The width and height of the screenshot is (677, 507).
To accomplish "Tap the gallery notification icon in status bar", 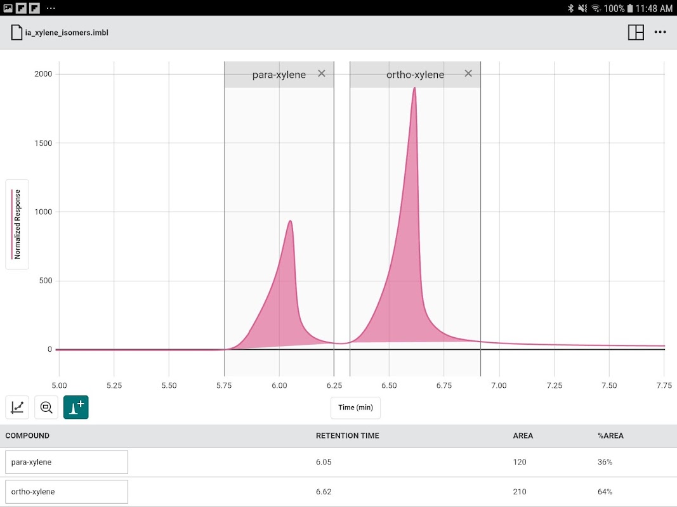I will tap(8, 8).
